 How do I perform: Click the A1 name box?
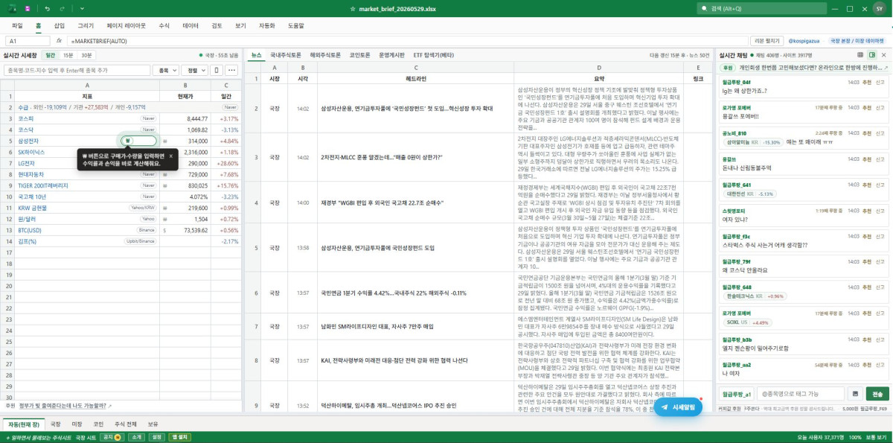(x=27, y=40)
